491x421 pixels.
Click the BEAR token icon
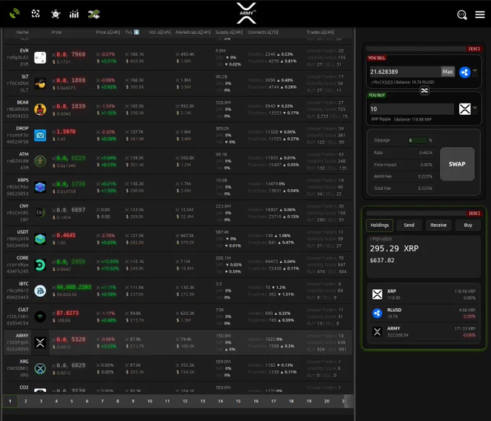click(x=40, y=109)
